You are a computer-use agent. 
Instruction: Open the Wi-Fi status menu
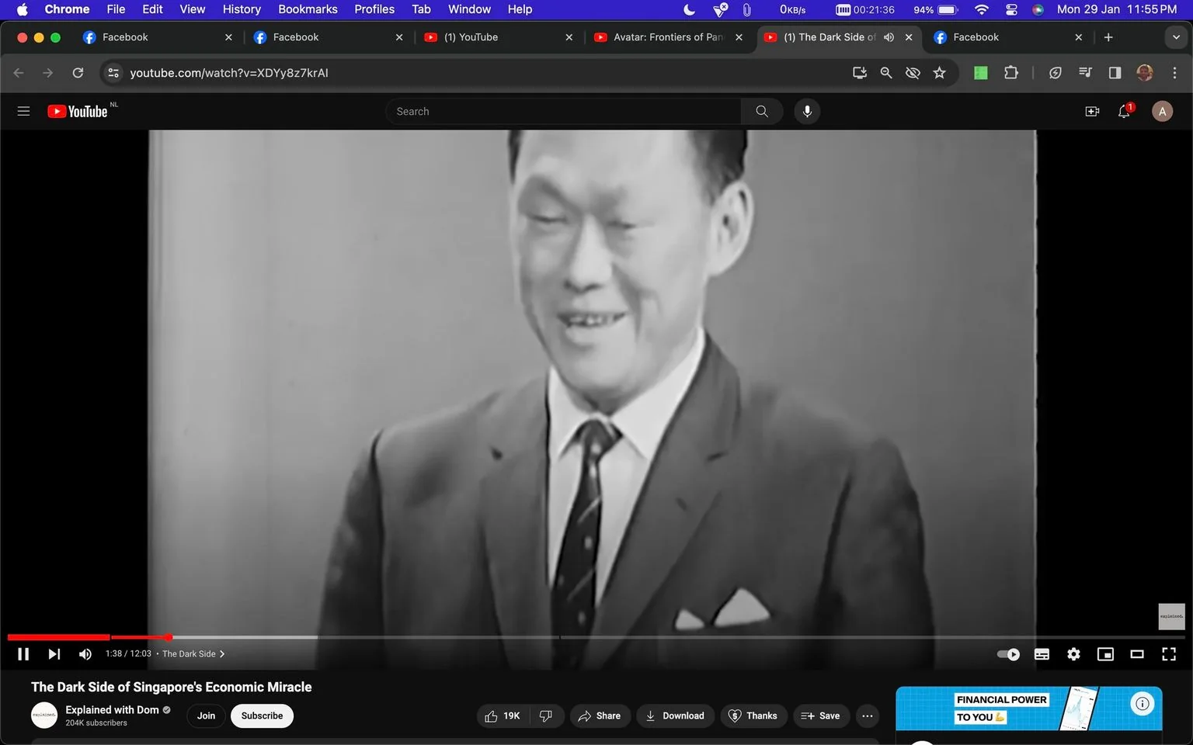982,9
